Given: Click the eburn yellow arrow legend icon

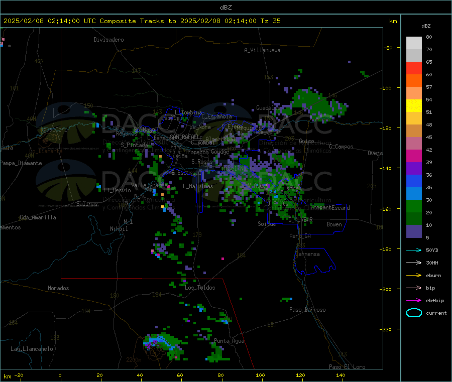Looking at the screenshot, I should pos(414,276).
